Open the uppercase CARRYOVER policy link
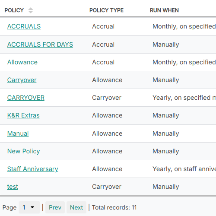Image resolution: width=216 pixels, height=216 pixels. tap(26, 98)
